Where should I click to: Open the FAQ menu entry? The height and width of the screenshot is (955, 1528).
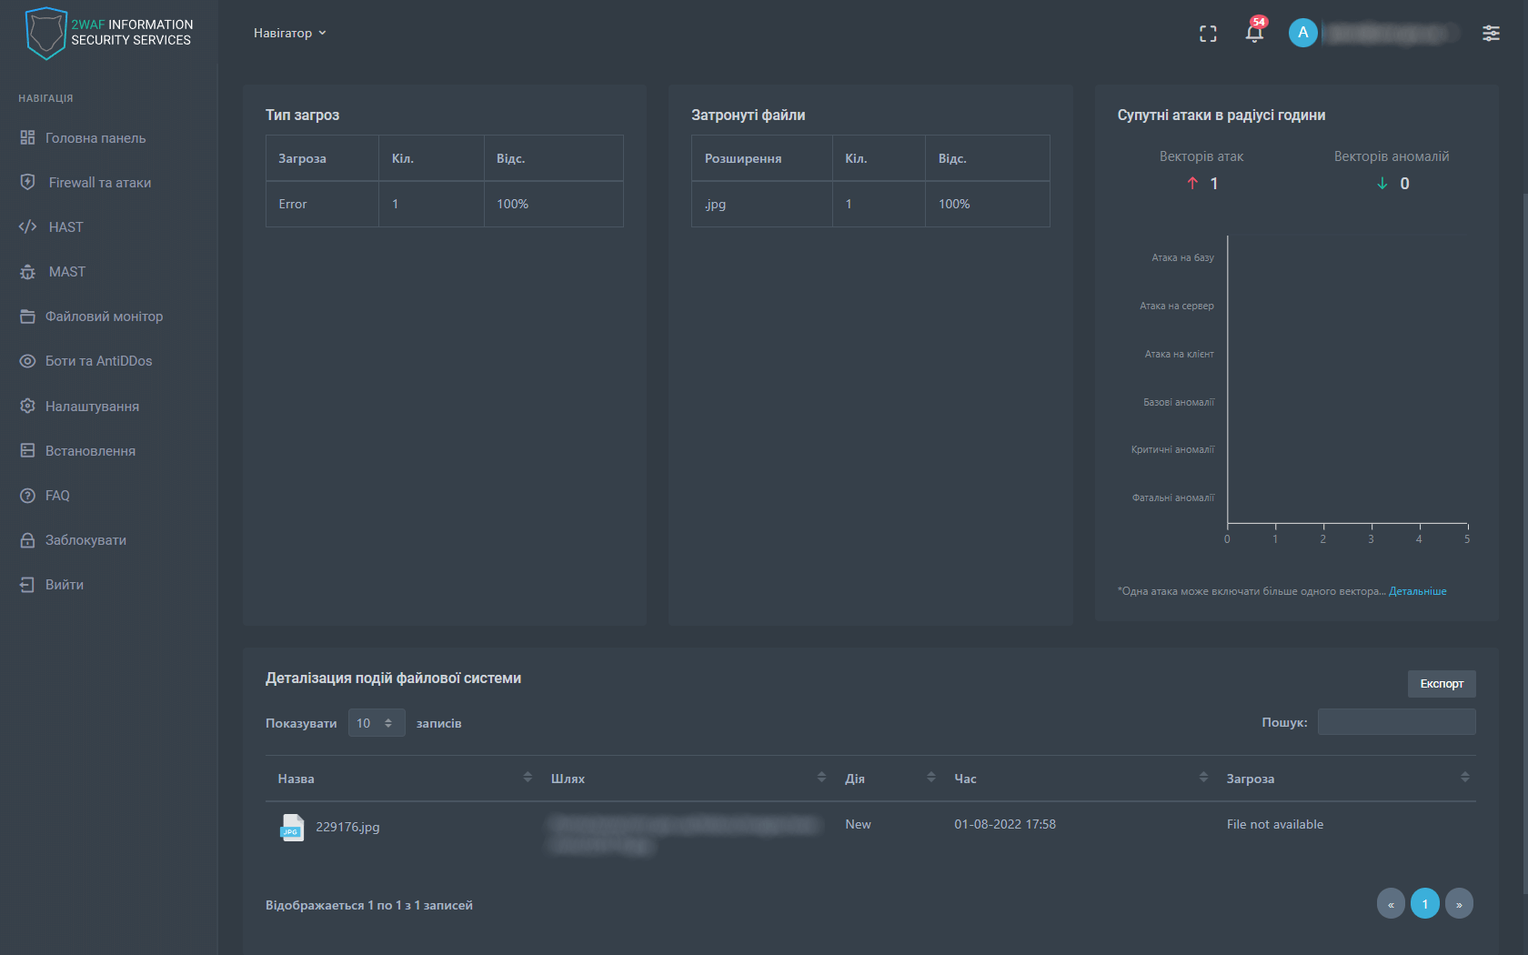pos(58,495)
